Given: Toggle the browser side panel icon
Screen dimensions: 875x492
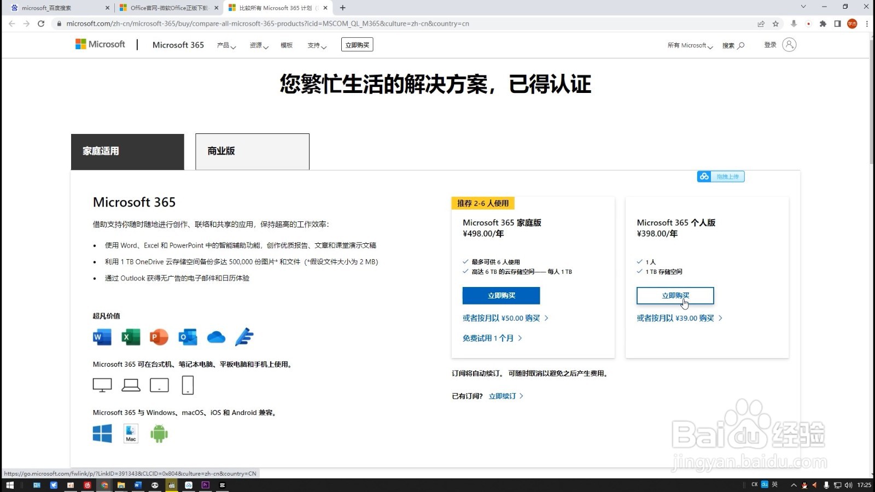Looking at the screenshot, I should coord(837,24).
